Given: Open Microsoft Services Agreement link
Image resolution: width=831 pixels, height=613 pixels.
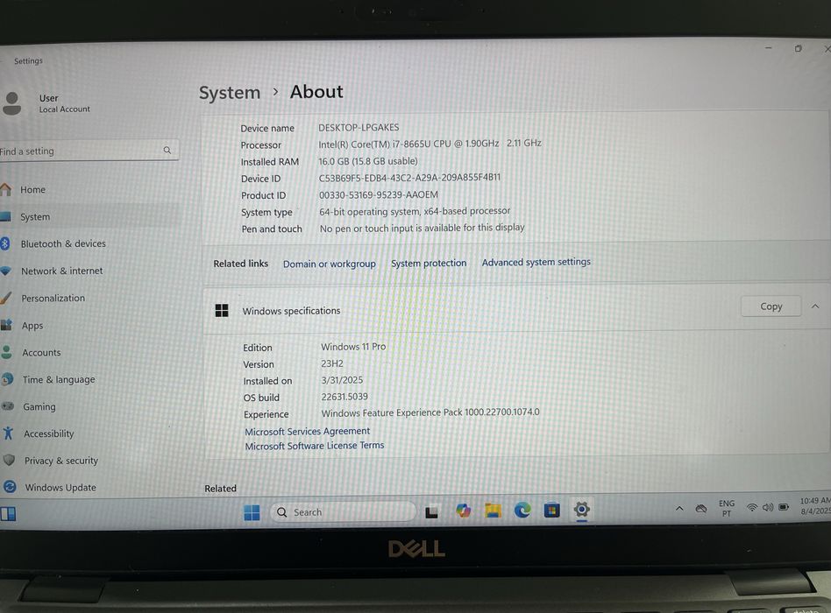Looking at the screenshot, I should click(308, 432).
